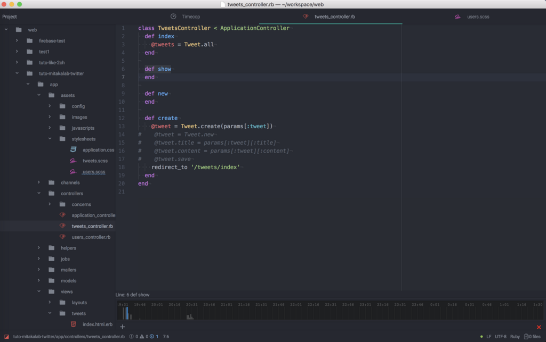Expand the test1 folder chevron
This screenshot has width=546, height=342.
(17, 52)
